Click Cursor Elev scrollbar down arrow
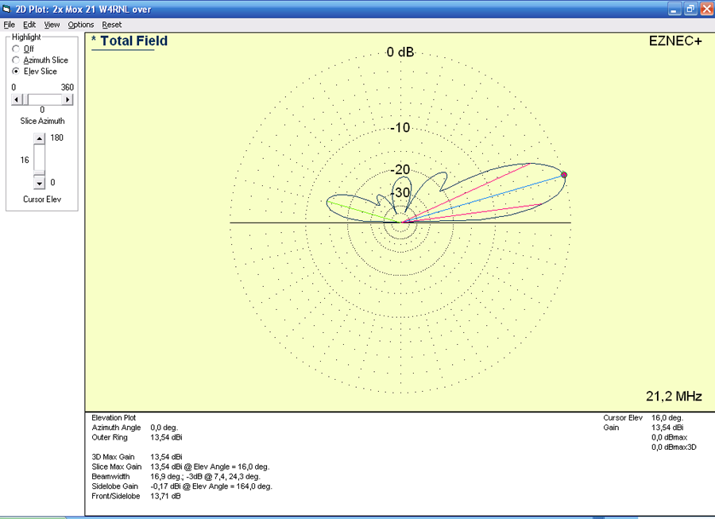 click(x=39, y=183)
